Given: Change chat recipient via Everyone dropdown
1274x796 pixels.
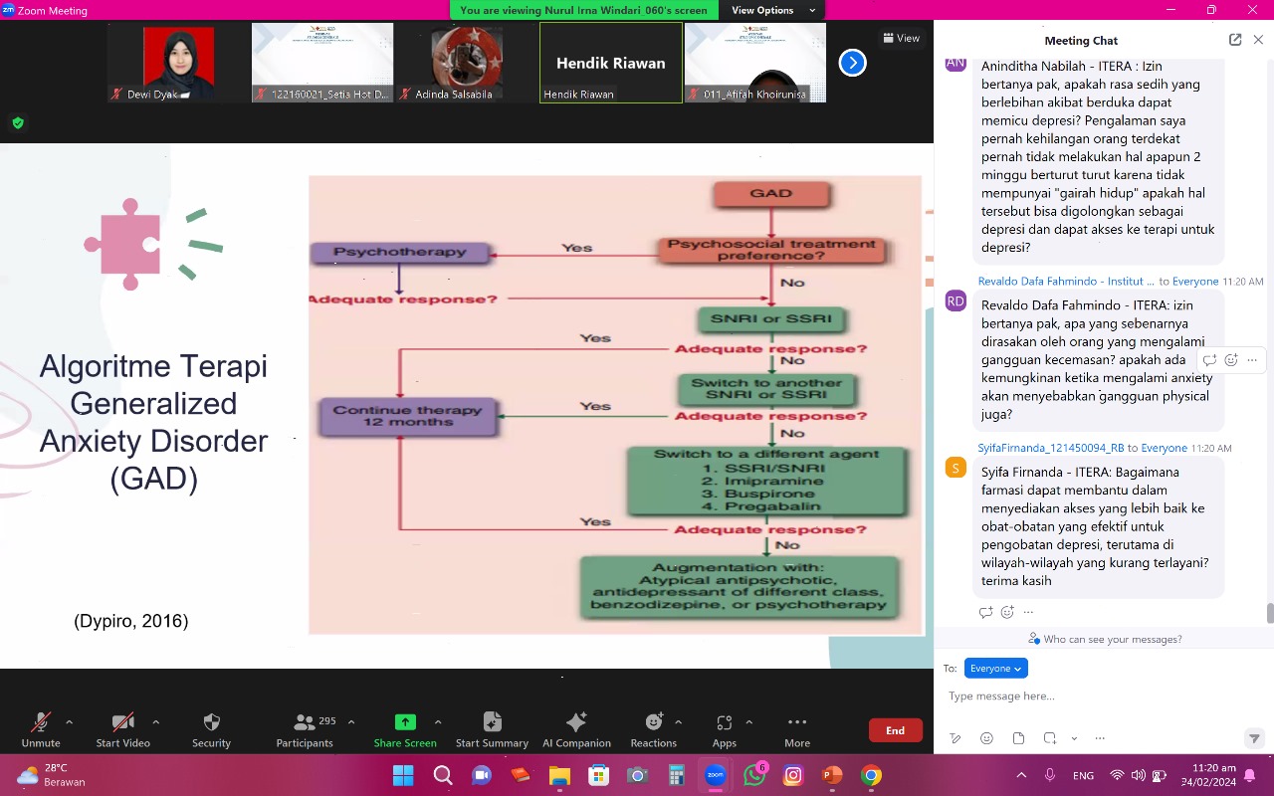Looking at the screenshot, I should (995, 669).
